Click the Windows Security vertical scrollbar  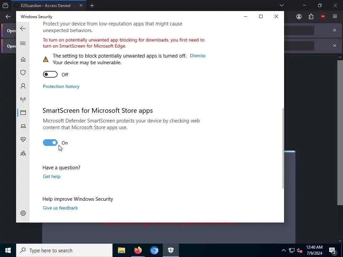click(x=283, y=148)
